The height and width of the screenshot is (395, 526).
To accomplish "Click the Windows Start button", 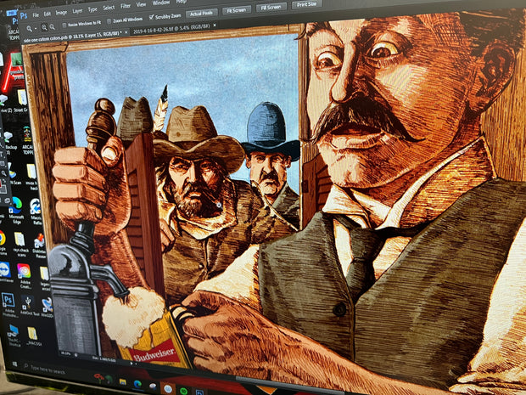I will [14, 364].
